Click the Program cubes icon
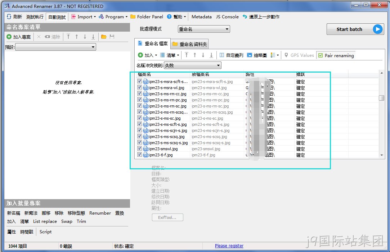 coord(101,17)
